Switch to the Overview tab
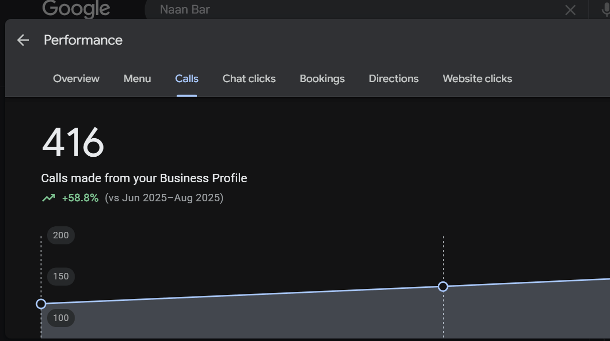The image size is (610, 341). tap(76, 79)
